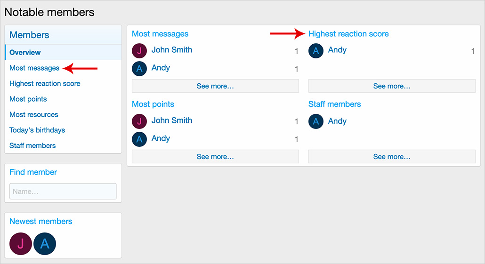Focus the Find member name field
The height and width of the screenshot is (264, 485).
coord(63,192)
